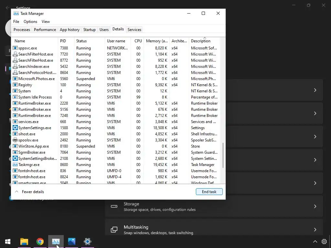Switch to the Services tab
This screenshot has width=331, height=248.
[x=134, y=29]
